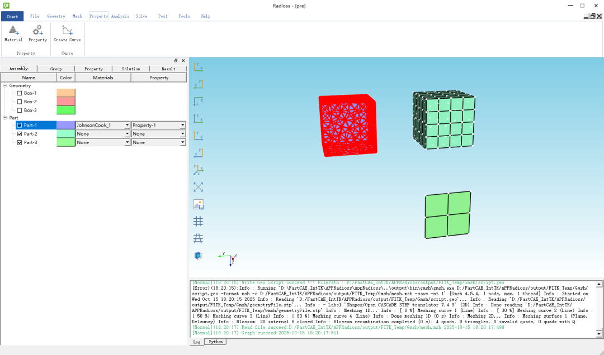Enable parallel projection grid icon
Screen dimensions: 604x355
[198, 221]
